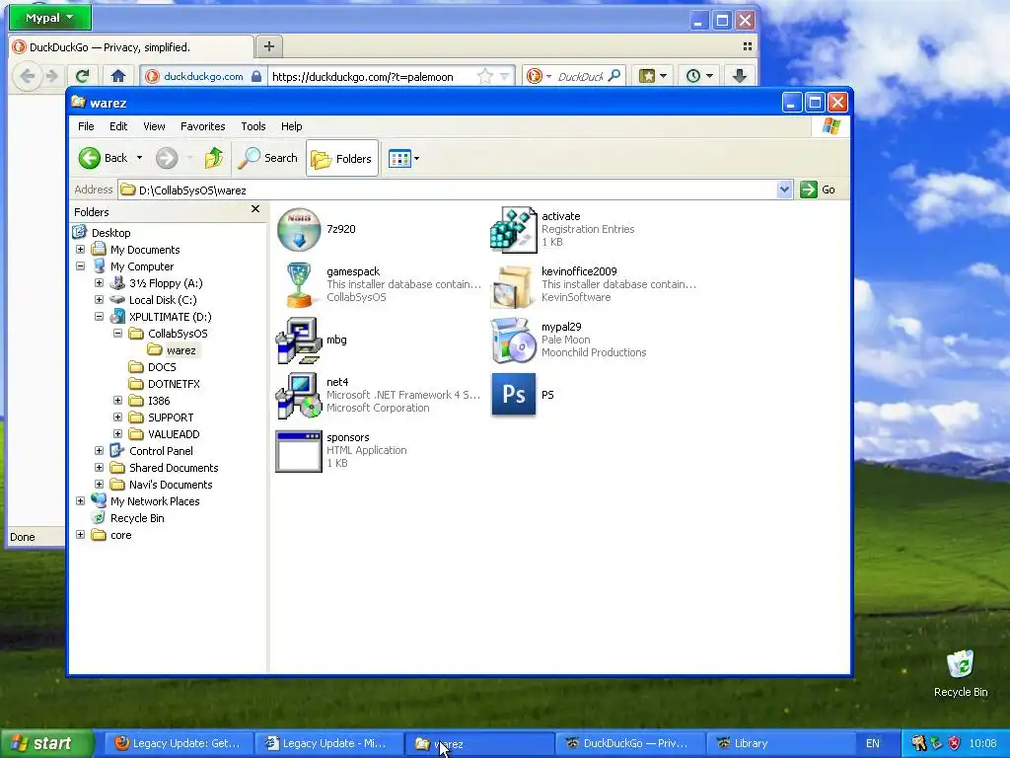Select the PS Photoshop icon
Image resolution: width=1010 pixels, height=758 pixels.
coord(513,395)
